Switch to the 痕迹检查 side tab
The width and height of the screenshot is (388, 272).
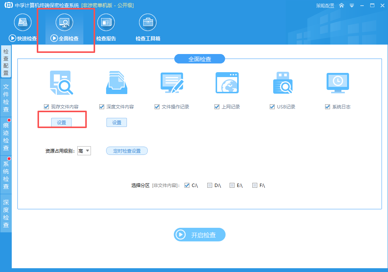tap(6, 136)
